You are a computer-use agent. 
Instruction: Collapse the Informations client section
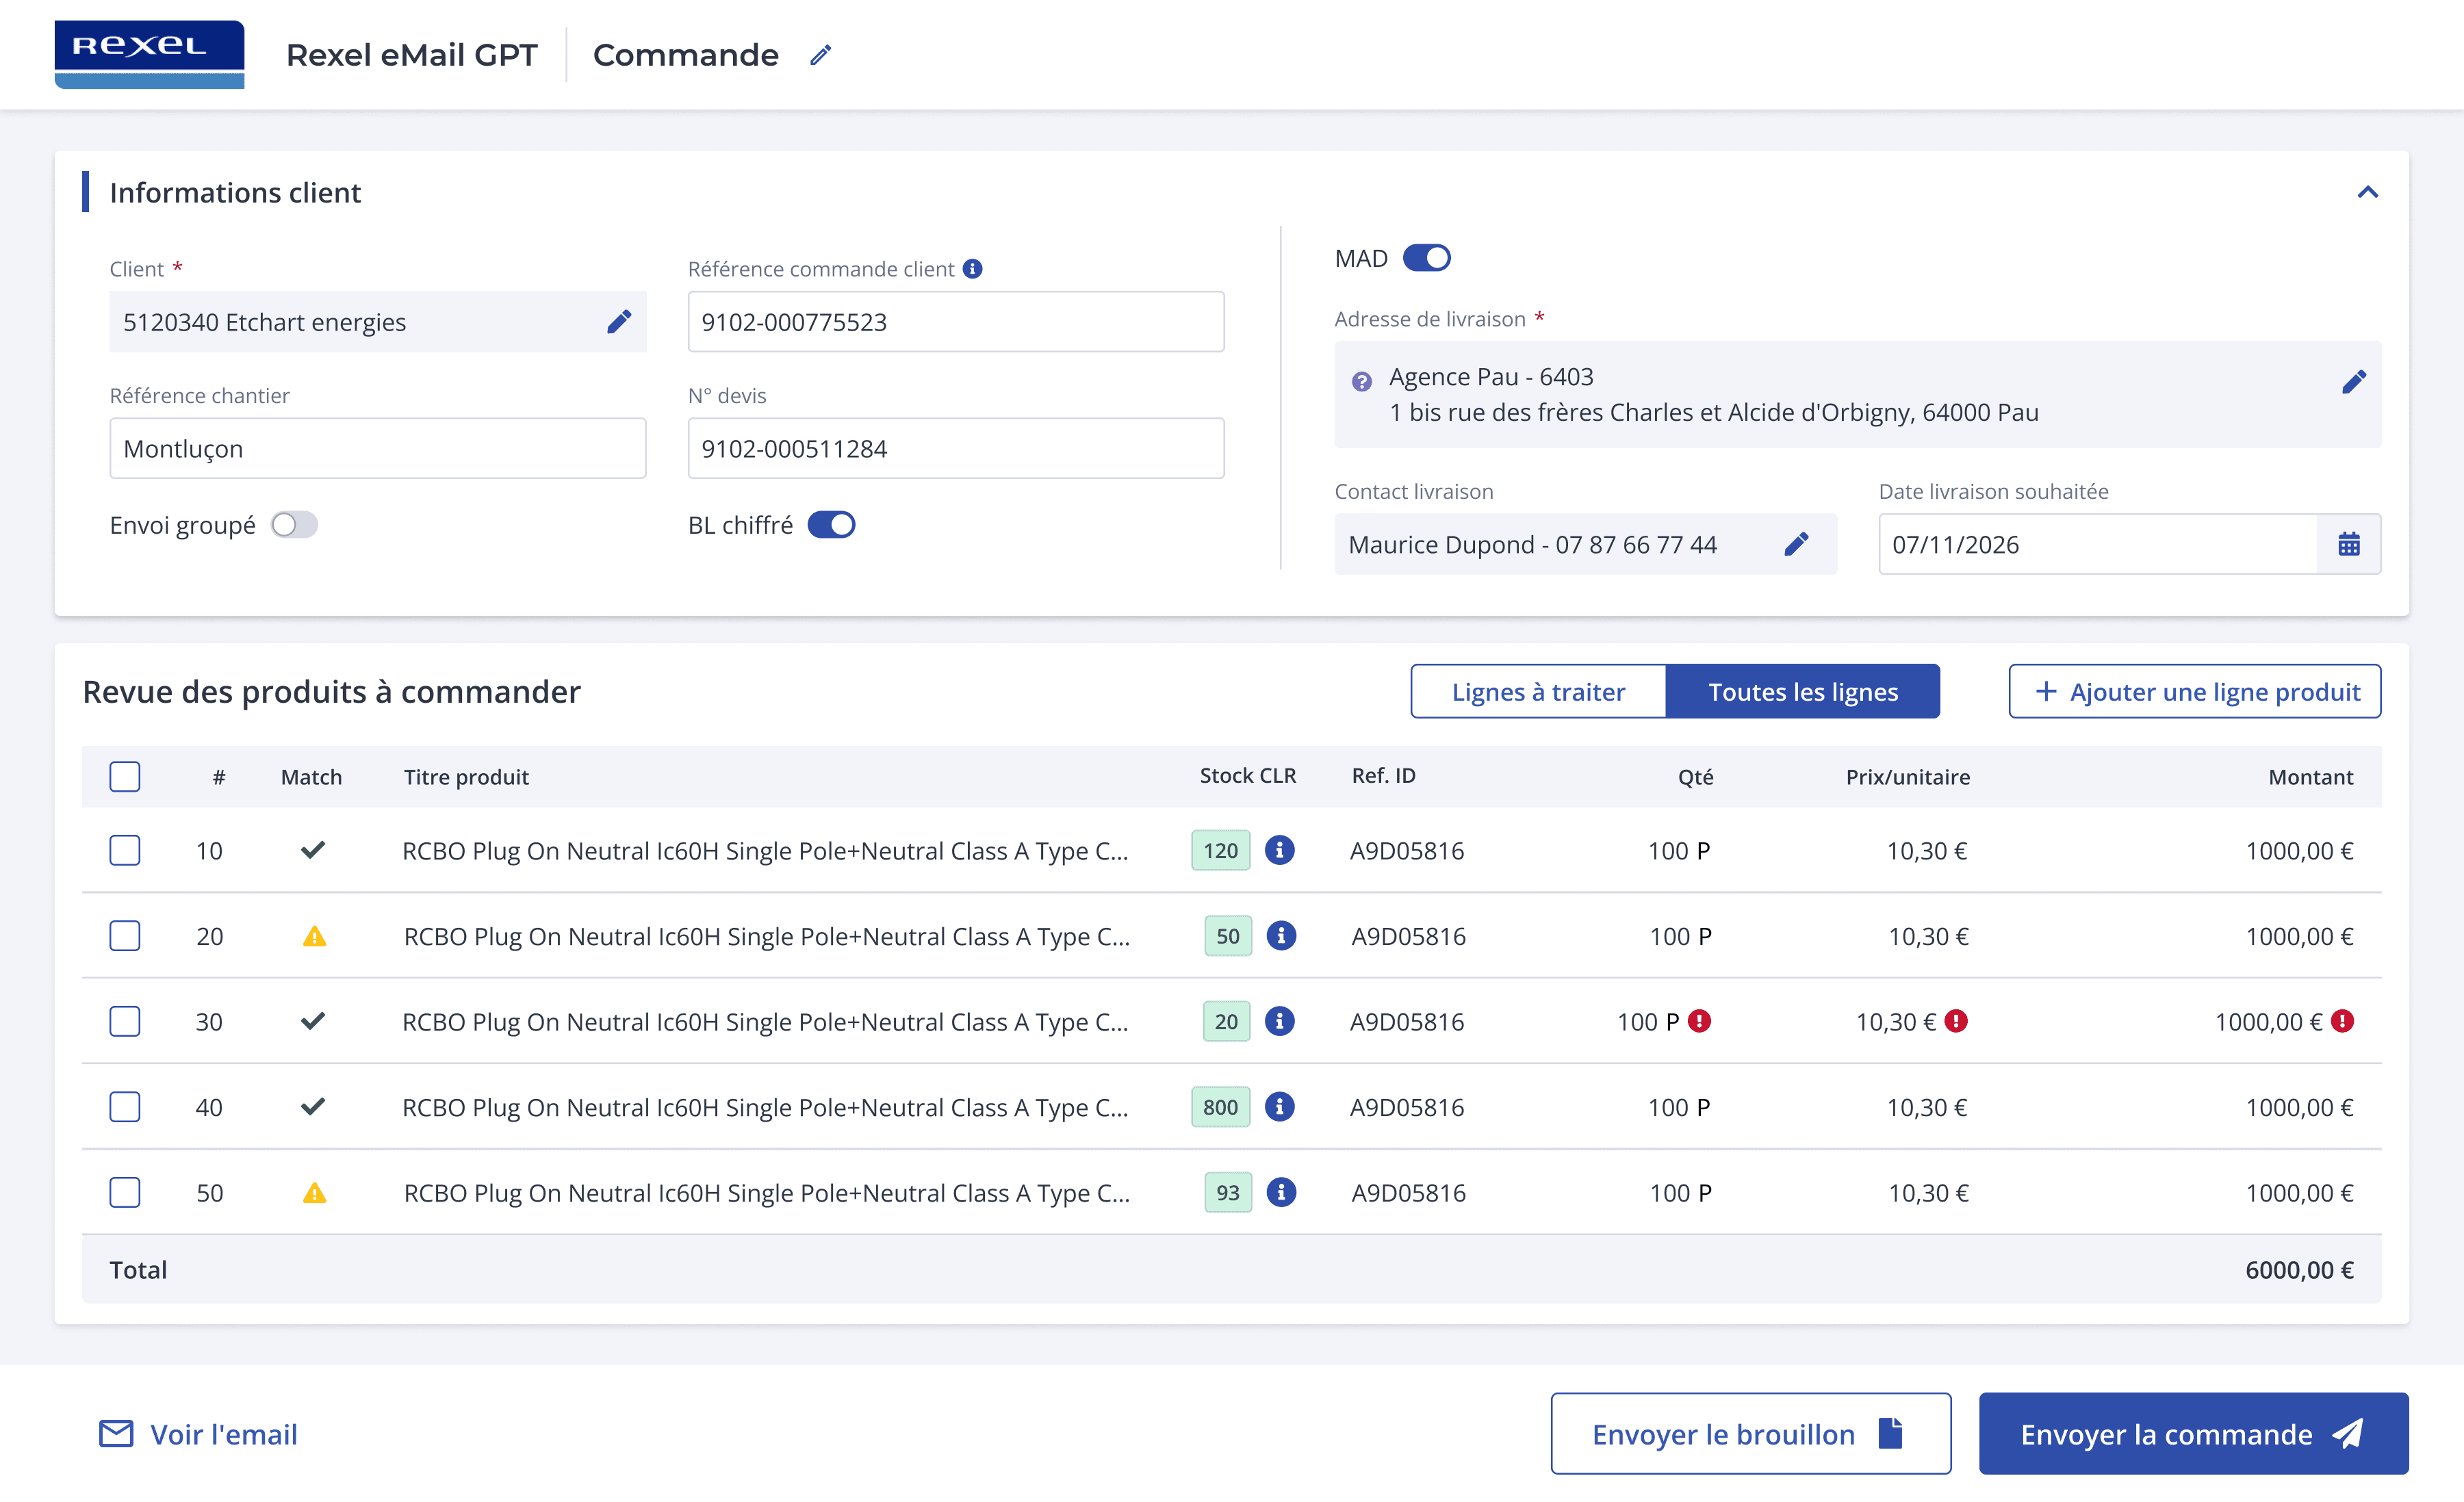click(2367, 192)
